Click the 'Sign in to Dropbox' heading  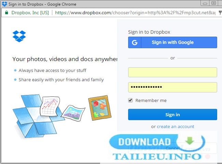tap(149, 32)
